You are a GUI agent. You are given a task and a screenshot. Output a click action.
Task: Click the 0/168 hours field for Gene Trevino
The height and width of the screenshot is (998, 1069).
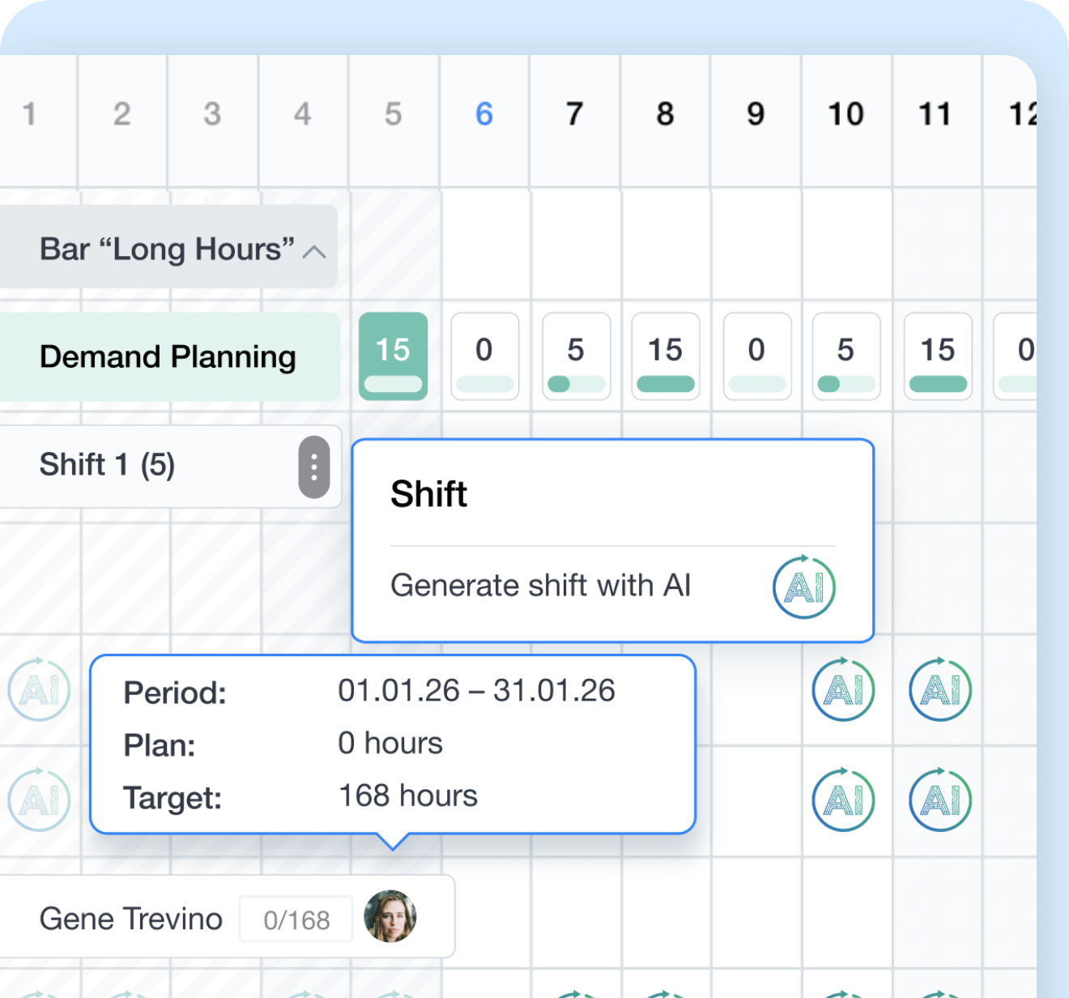(295, 919)
